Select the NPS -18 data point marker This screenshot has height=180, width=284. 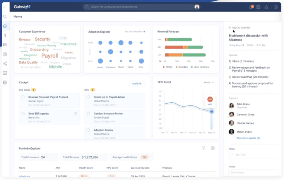(211, 112)
